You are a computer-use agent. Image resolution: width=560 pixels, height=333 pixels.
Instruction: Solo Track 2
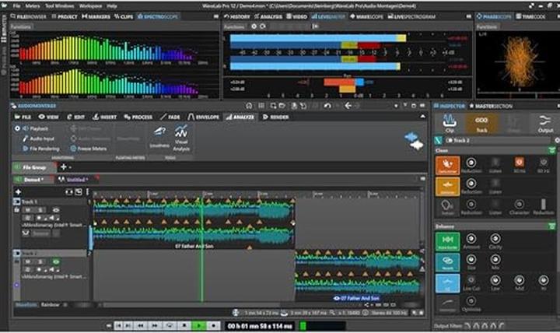pos(40,261)
